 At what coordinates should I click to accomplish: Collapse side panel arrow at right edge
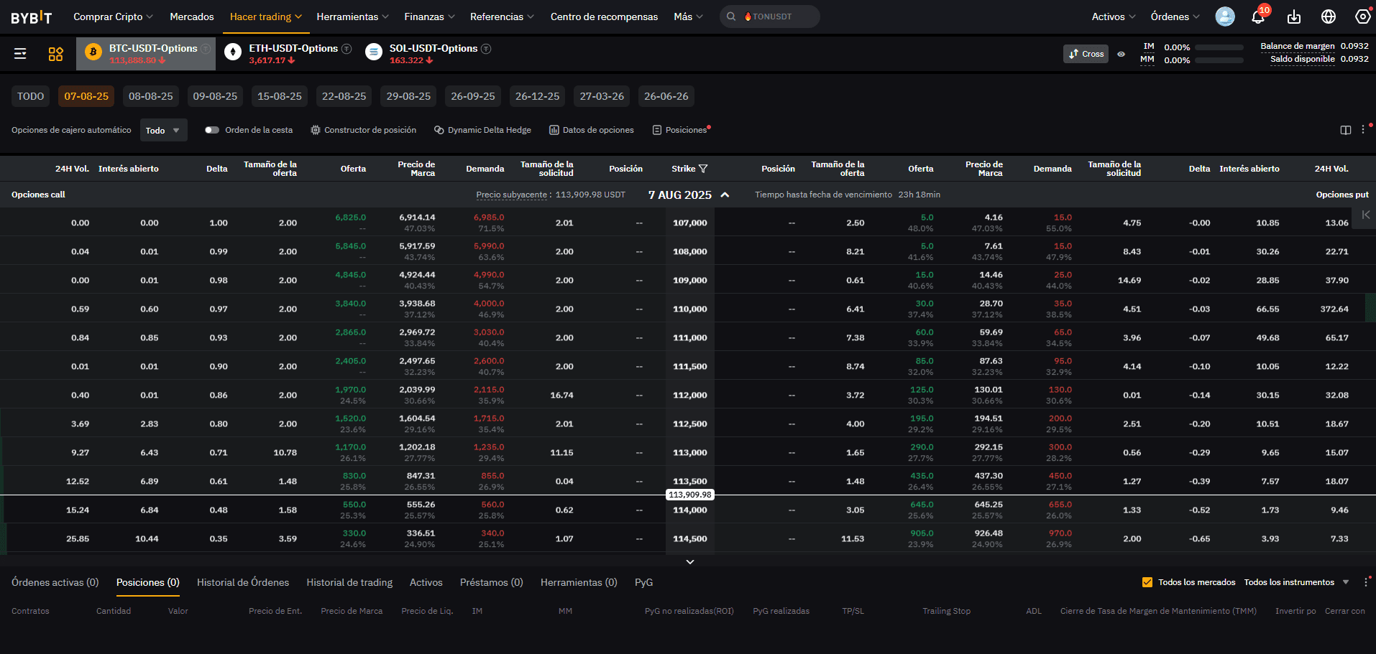[x=1365, y=215]
